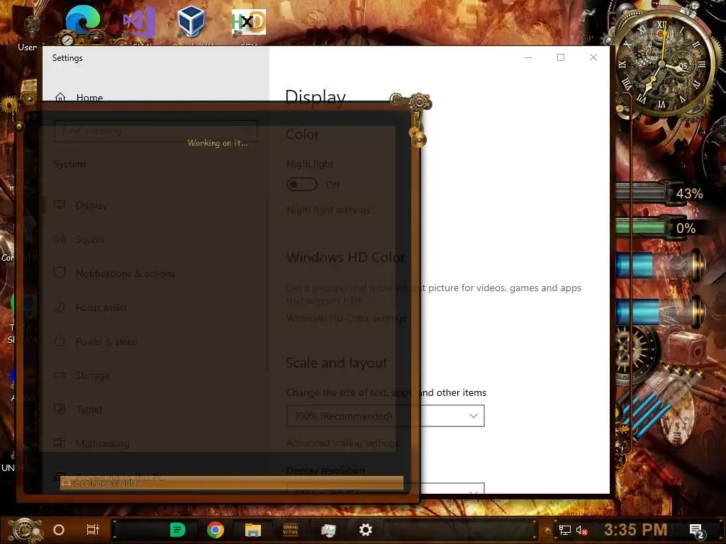Open File Explorer from taskbar
726x544 pixels.
253,530
